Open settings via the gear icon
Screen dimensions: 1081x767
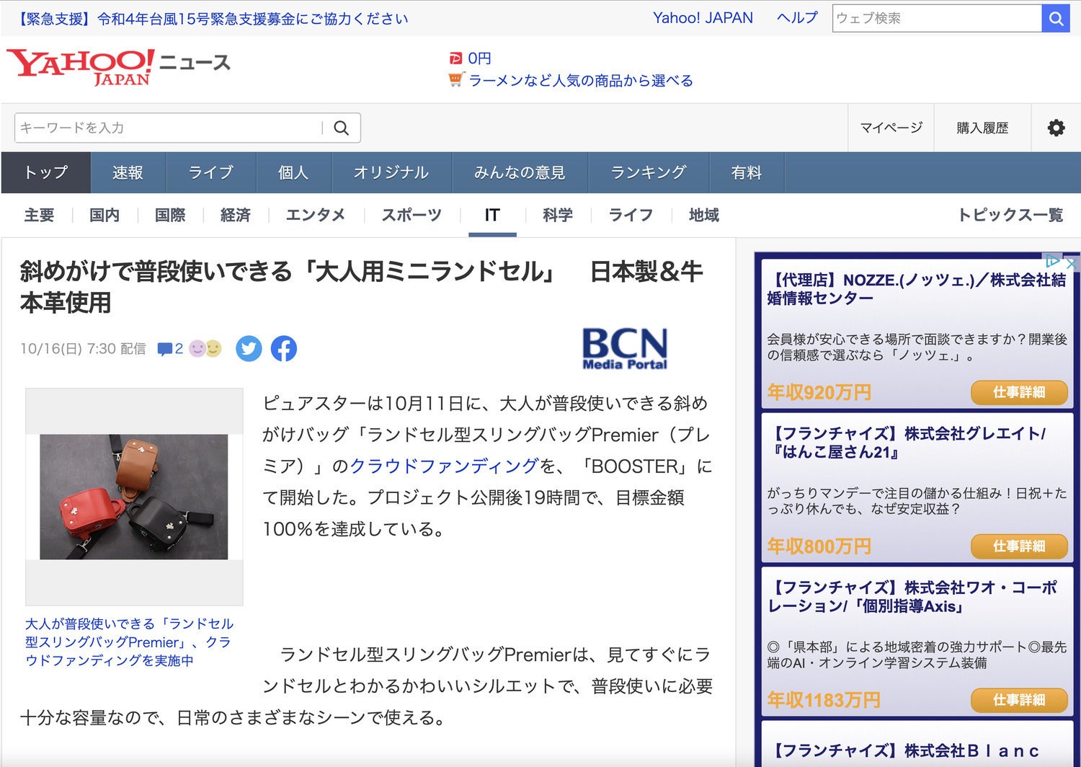1056,128
